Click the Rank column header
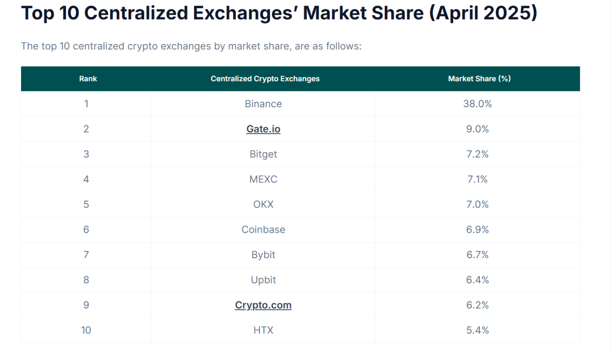Screen dimensions: 611x353 click(x=88, y=79)
